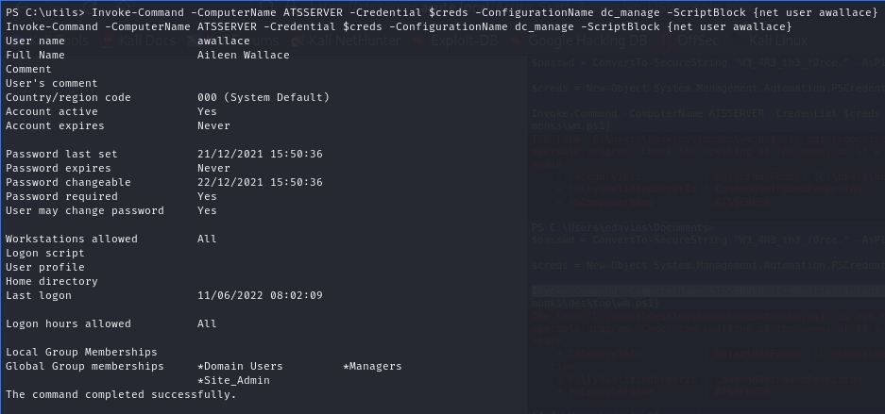Click the command completed successfully message

tap(121, 394)
